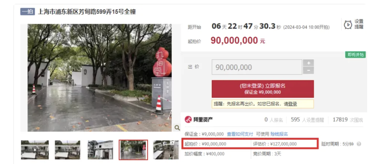373x164 pixels.
Task: Select the first video thumbnail
Action: tap(35, 150)
